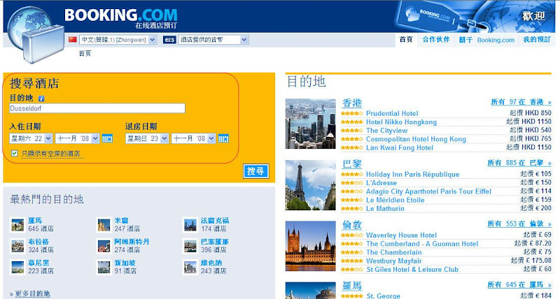Click the 巴塞羅那 small thumbnail image
This screenshot has height=299, width=560.
190,246
